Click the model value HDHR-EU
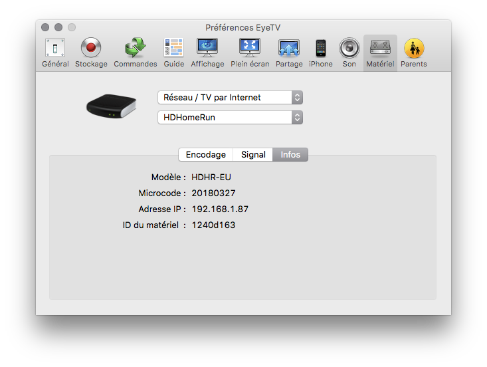 tap(211, 177)
